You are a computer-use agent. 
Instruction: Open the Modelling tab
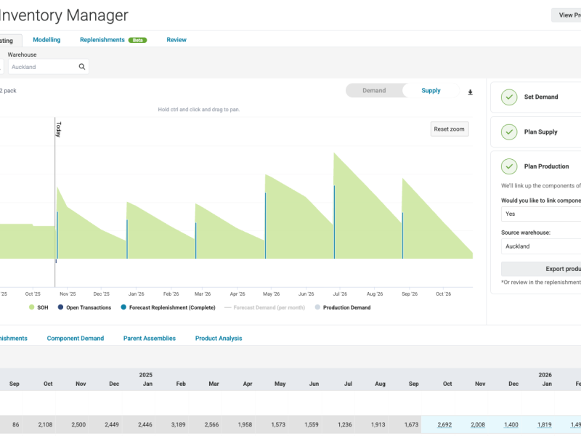tap(46, 40)
